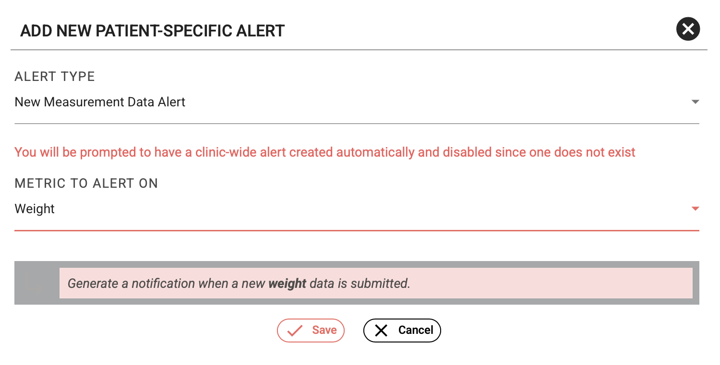Viewport: 720px width, 365px height.
Task: Click the gray line under Alert Type field
Action: point(356,124)
